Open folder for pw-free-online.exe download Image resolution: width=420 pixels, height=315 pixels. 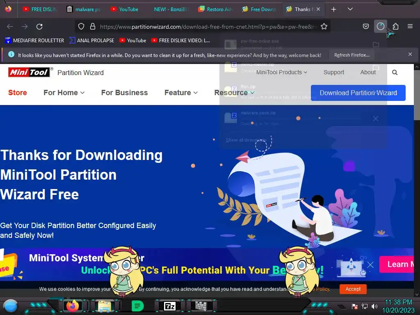(x=376, y=44)
